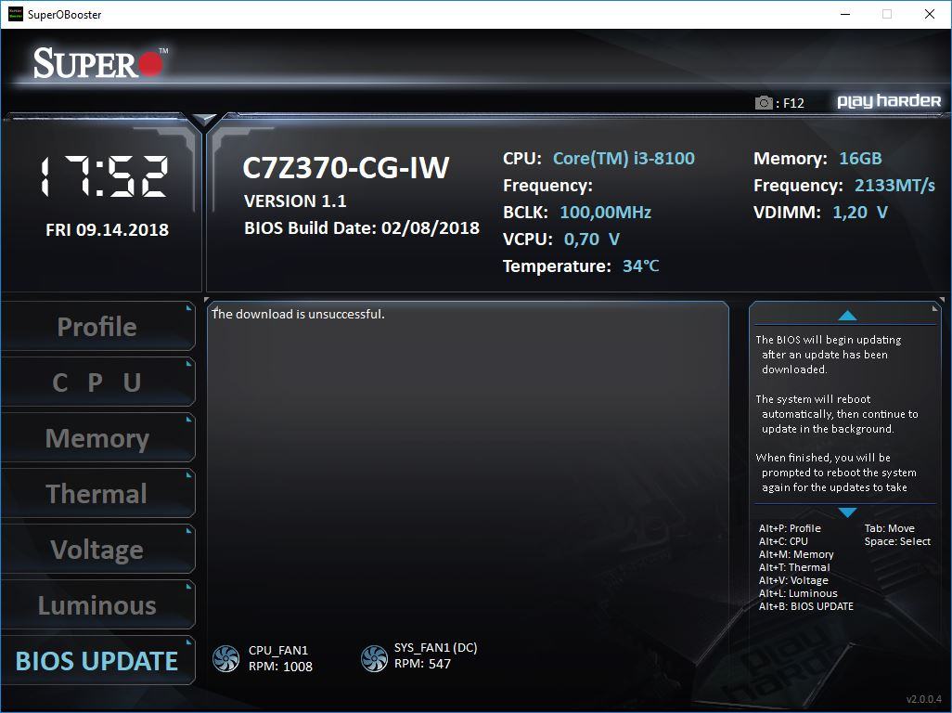
Task: Click the CPU_FAN1 RPM: 1008 reading
Action: pyautogui.click(x=280, y=667)
